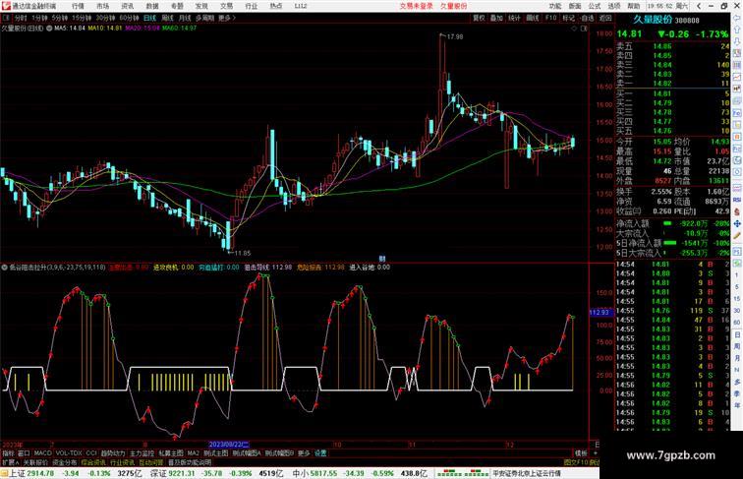Click the 返回 button

[606, 18]
